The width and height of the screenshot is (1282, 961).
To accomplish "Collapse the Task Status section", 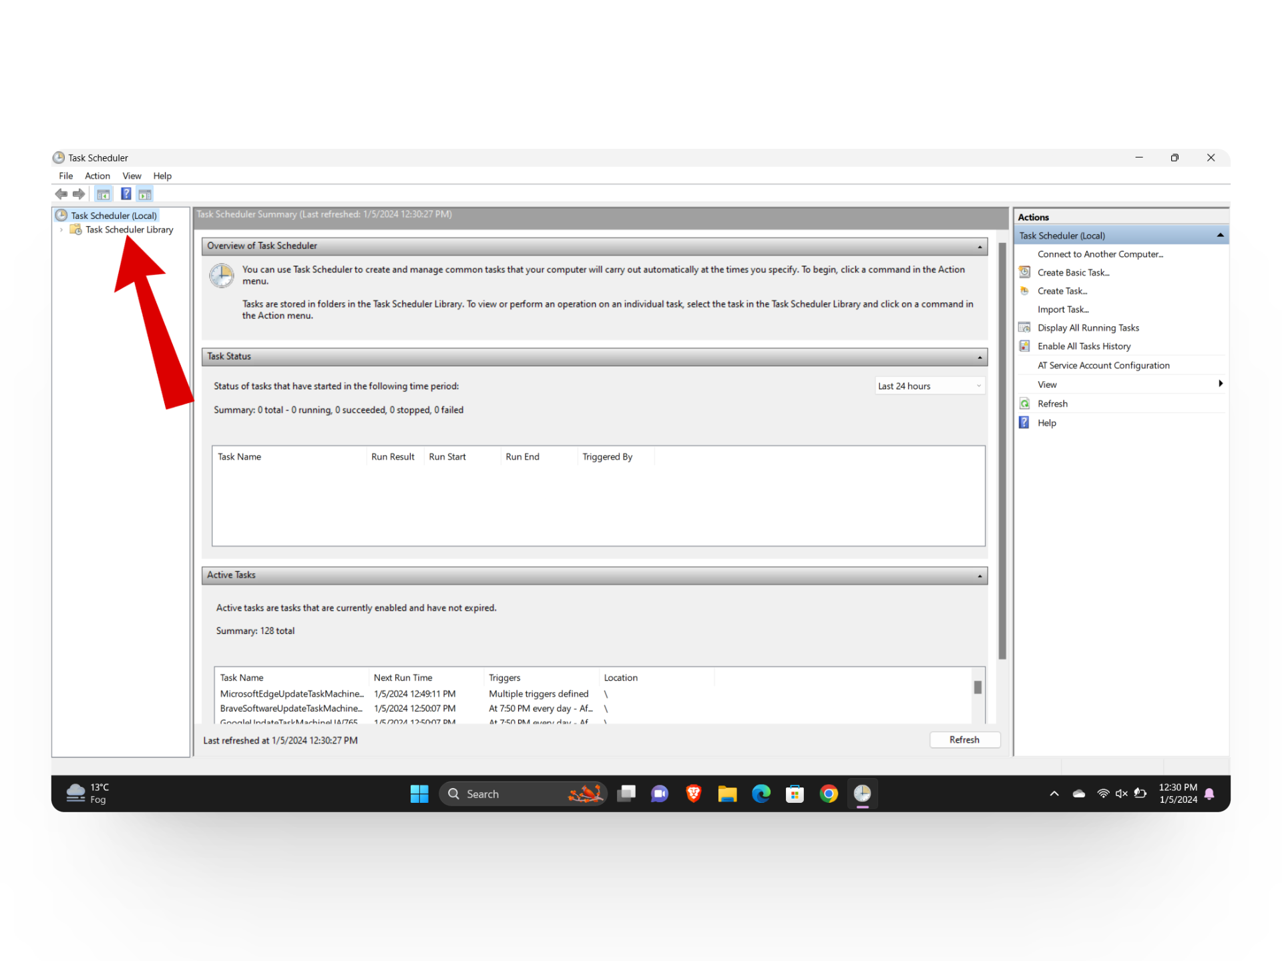I will point(980,358).
